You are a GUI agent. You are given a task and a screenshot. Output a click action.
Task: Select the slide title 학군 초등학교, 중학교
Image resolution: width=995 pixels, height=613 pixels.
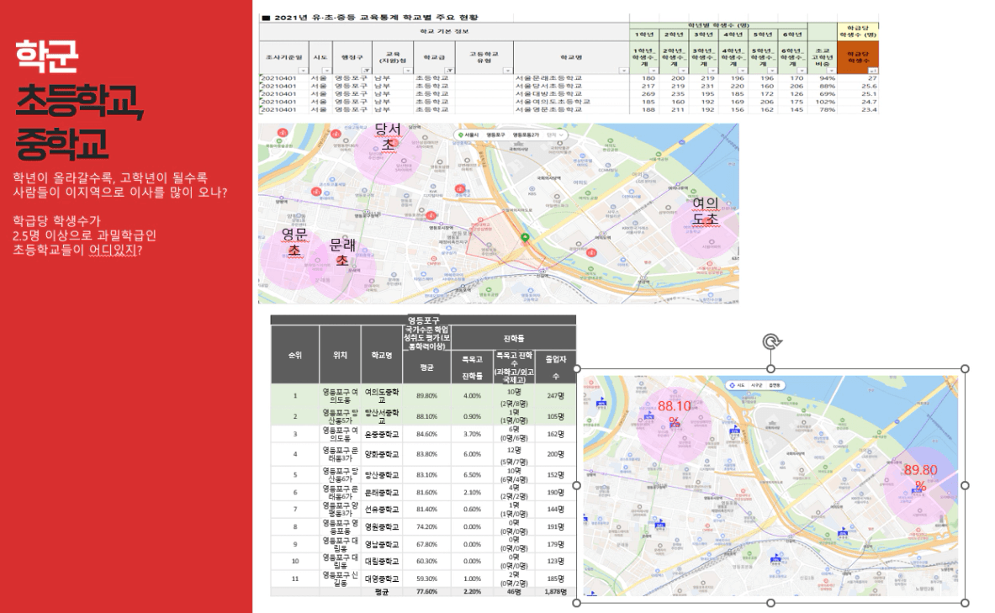(x=79, y=99)
